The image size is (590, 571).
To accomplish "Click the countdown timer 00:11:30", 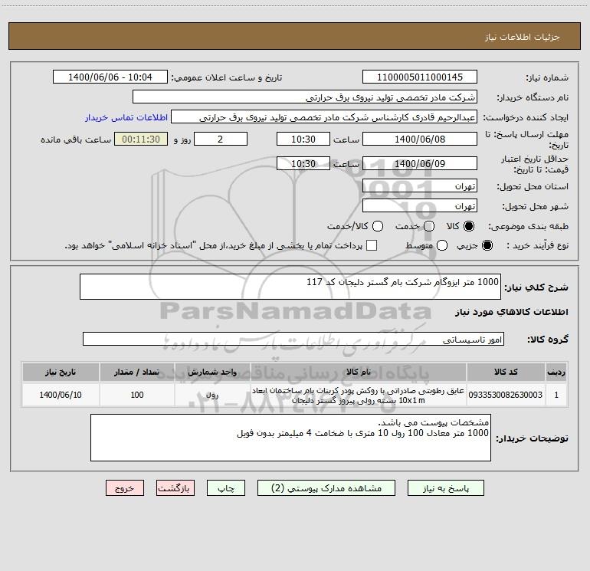I will click(141, 139).
